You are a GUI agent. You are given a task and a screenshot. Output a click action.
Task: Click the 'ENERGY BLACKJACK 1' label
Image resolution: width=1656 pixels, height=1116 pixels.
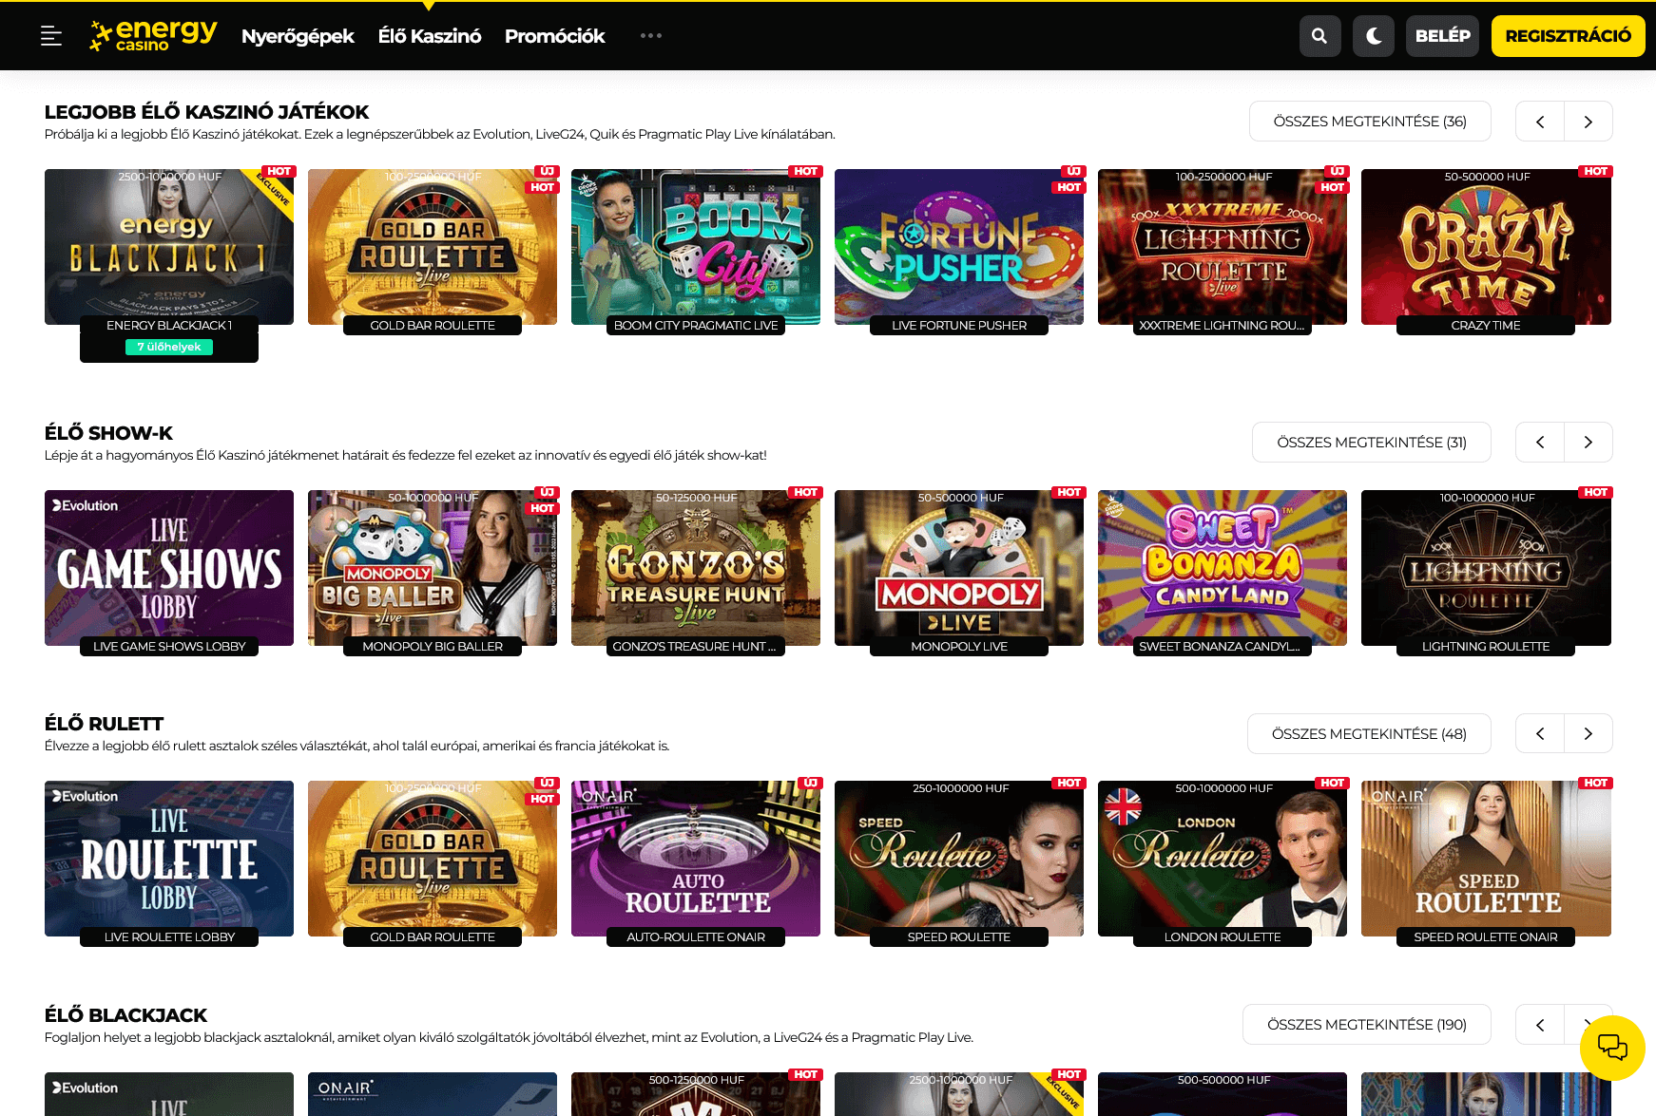pyautogui.click(x=169, y=326)
